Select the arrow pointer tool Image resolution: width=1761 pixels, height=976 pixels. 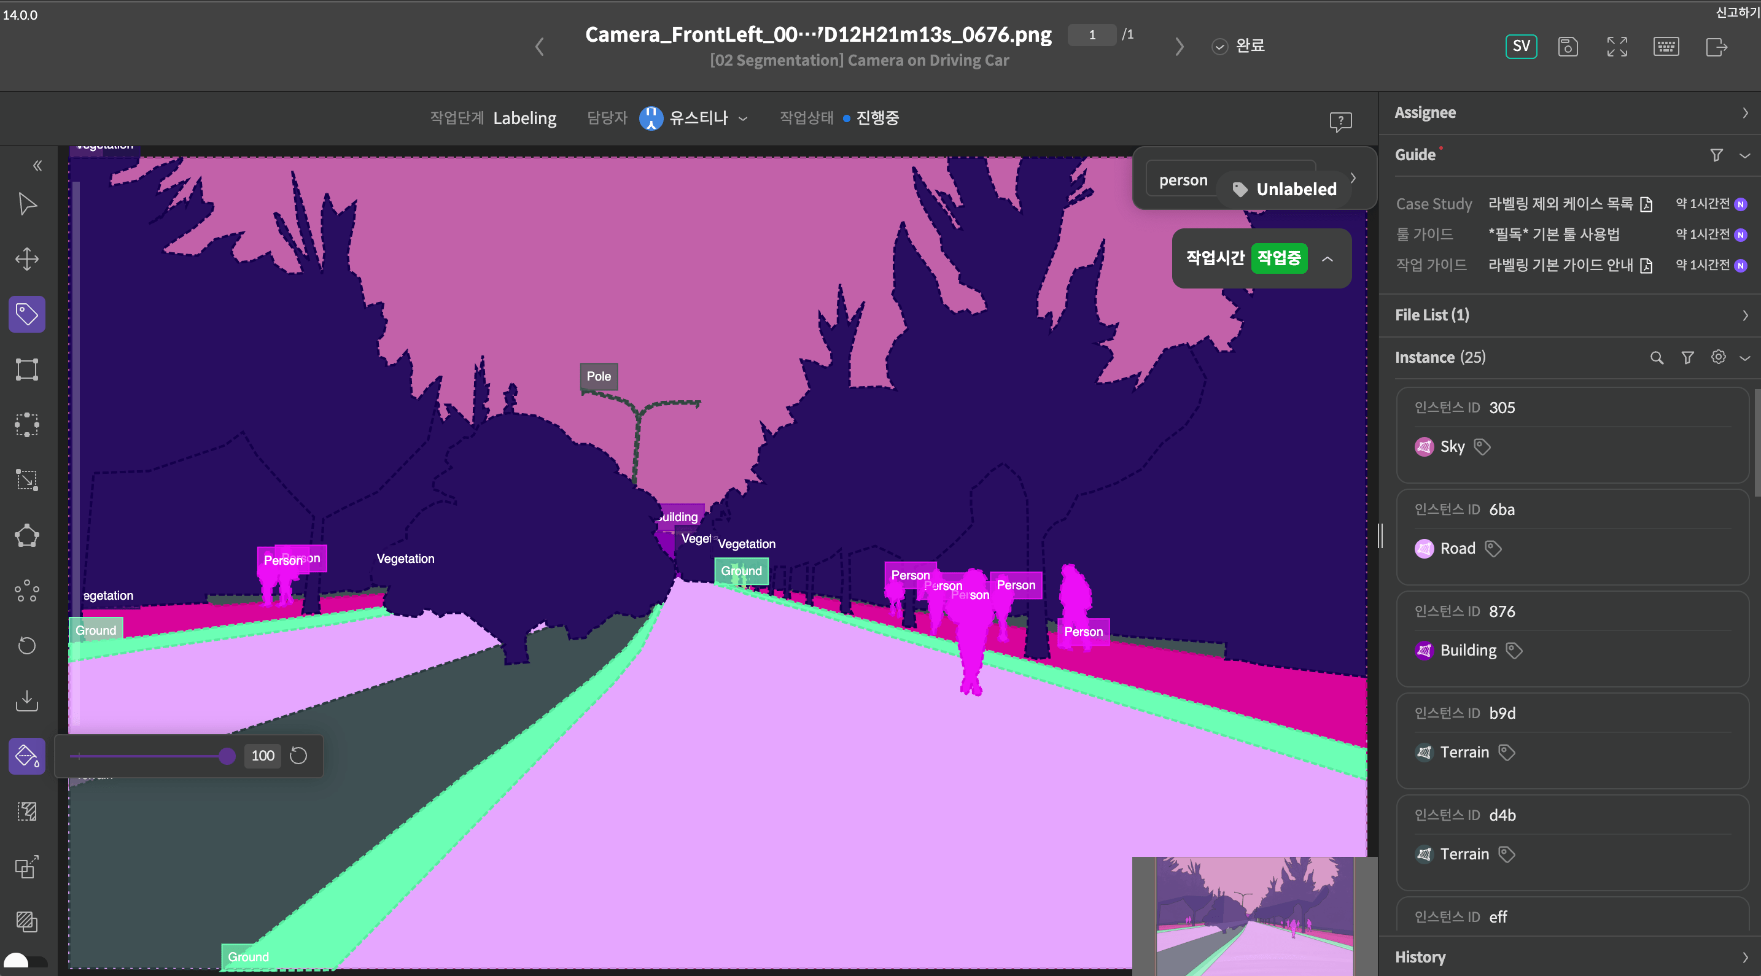click(26, 204)
